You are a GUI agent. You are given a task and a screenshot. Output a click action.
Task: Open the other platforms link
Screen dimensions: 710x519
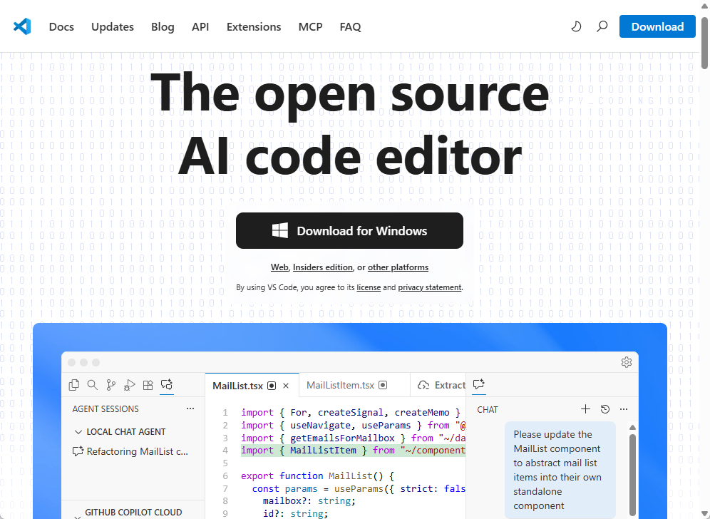pyautogui.click(x=398, y=267)
